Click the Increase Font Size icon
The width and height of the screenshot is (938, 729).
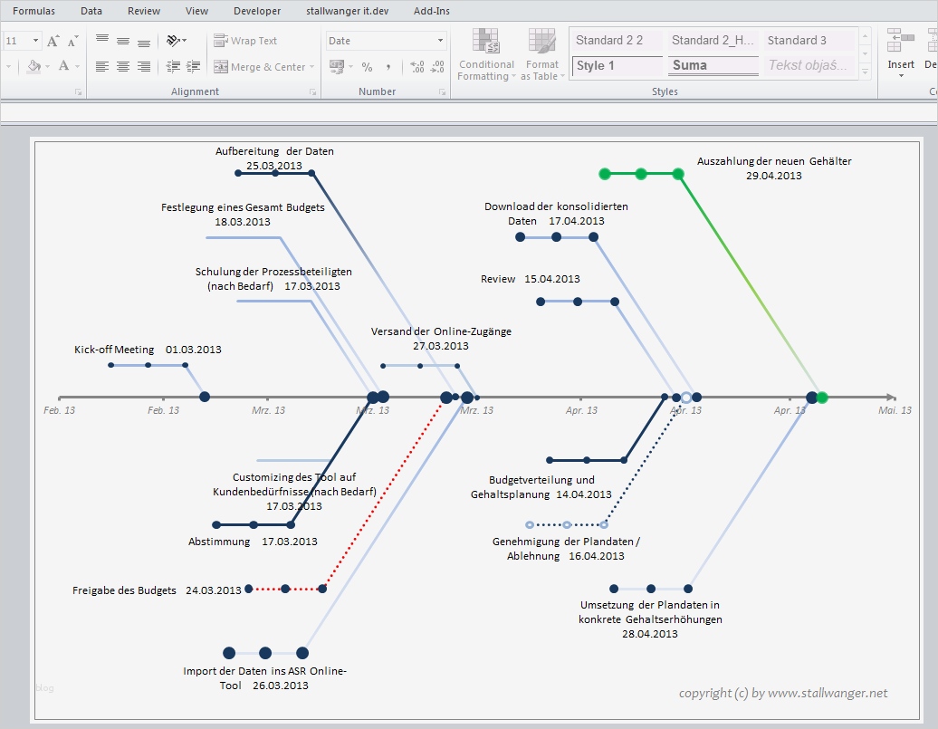point(53,41)
